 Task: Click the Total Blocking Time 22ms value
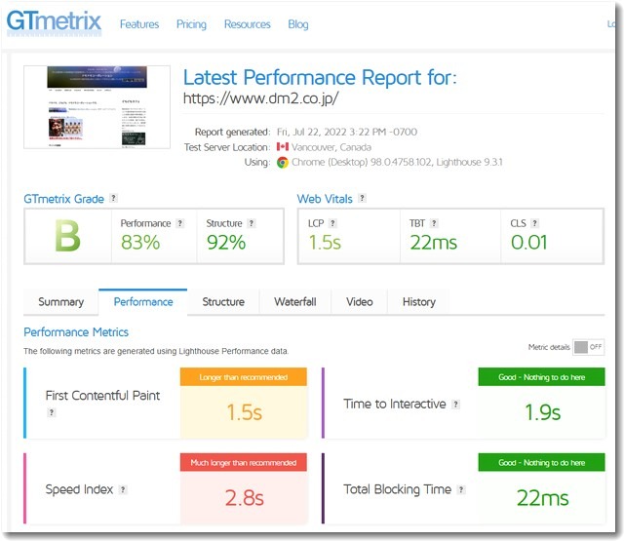[542, 498]
